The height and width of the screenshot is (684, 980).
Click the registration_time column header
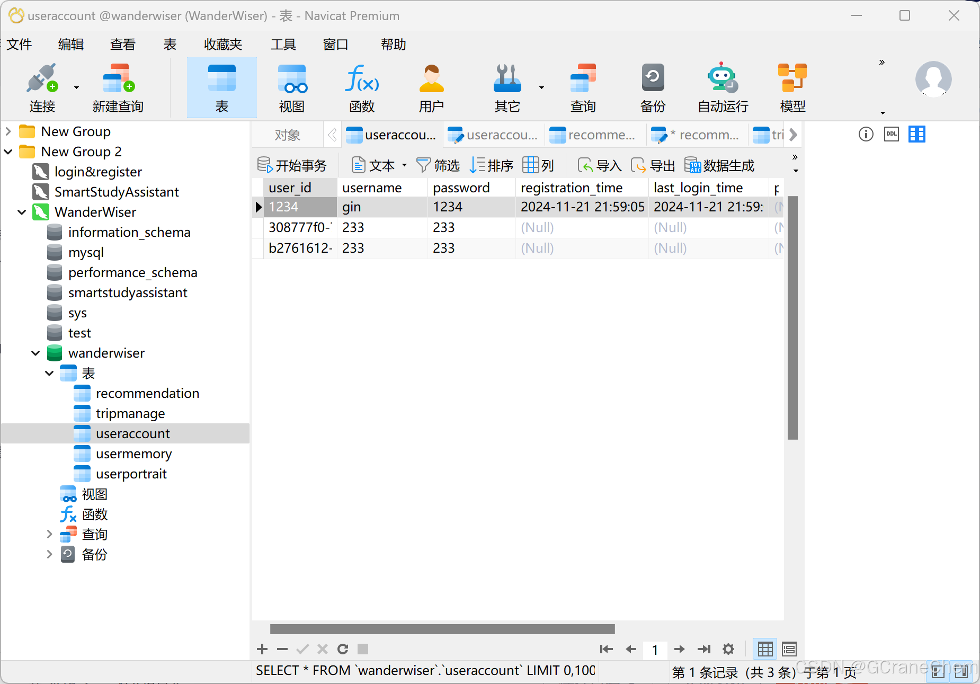coord(582,188)
